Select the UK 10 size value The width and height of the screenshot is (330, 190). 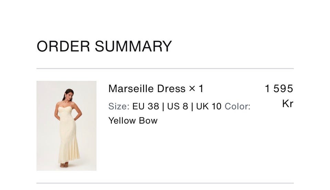(209, 106)
